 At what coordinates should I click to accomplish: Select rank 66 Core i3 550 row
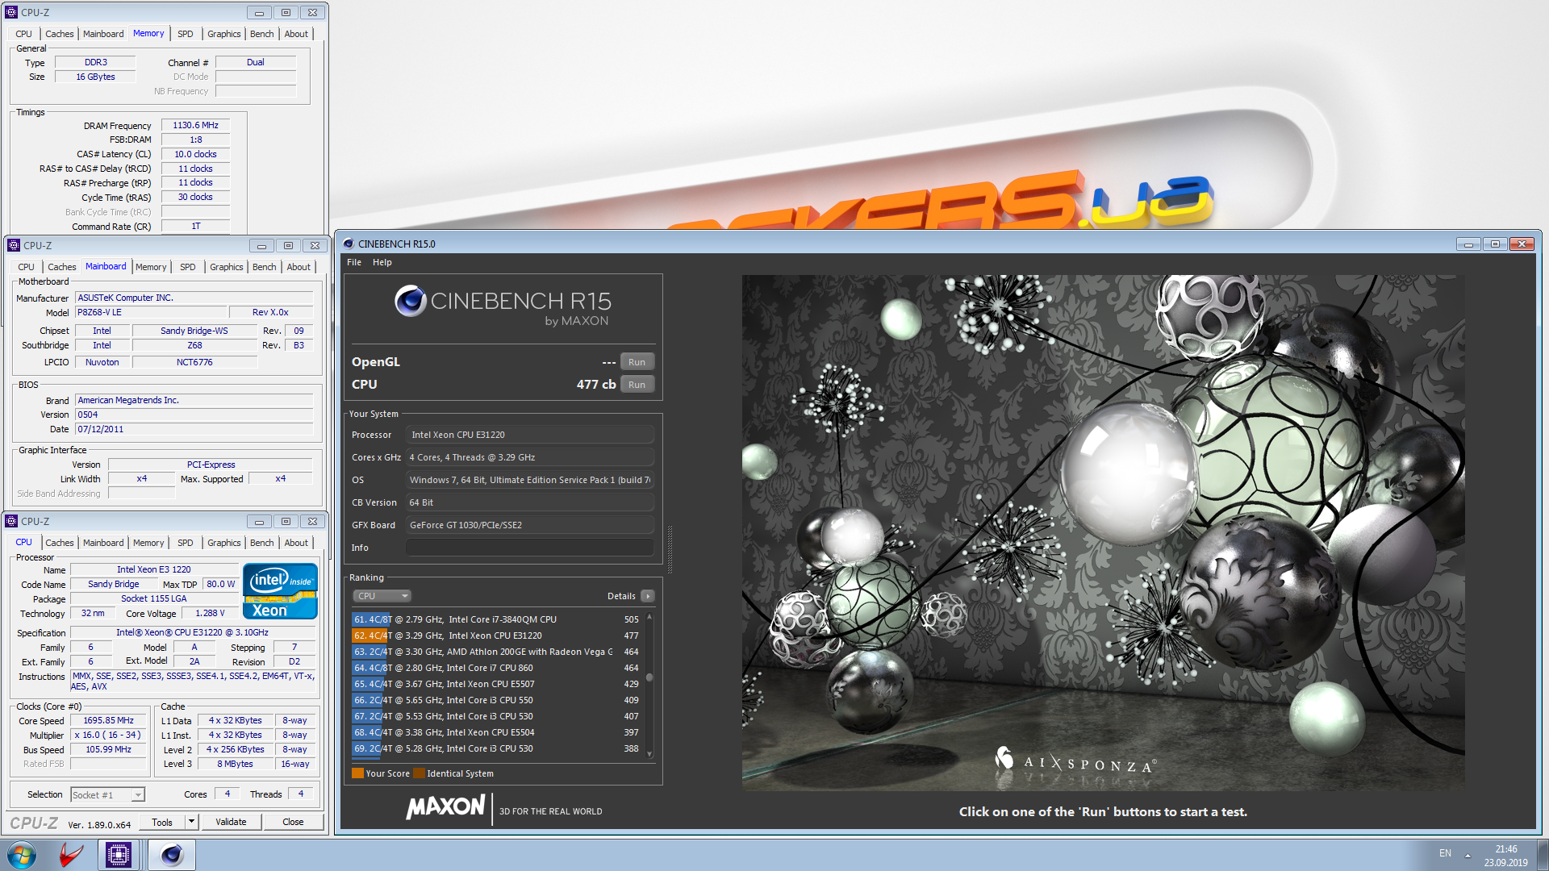pyautogui.click(x=496, y=700)
